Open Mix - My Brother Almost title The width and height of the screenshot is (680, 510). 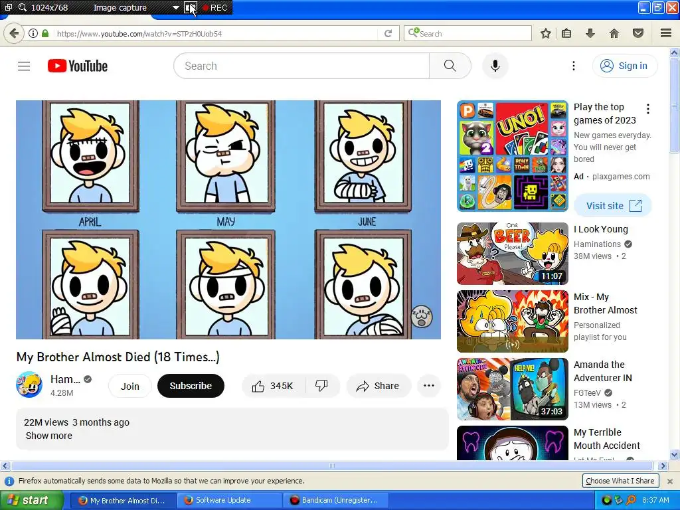coord(606,303)
